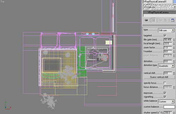176x114 pixels.
Task: Toggle the vignetting checkbox
Action: [x=165, y=97]
